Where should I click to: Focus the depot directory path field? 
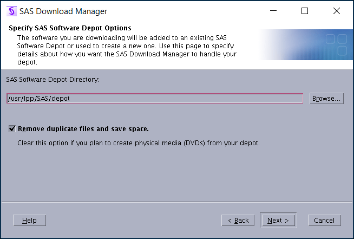coord(154,98)
